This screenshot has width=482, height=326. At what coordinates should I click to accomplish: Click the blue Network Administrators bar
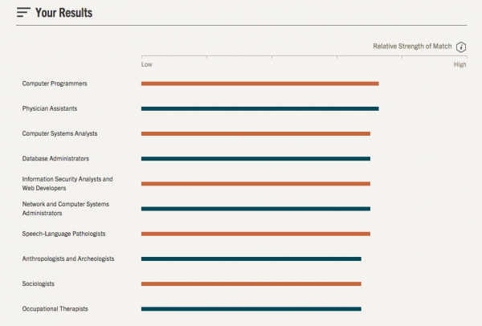(x=255, y=209)
